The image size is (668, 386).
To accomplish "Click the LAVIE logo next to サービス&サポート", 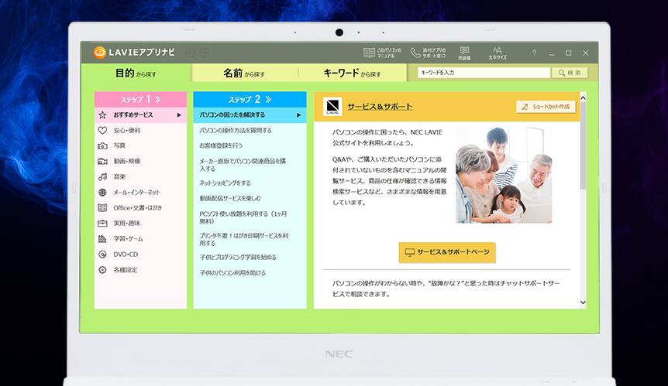I will pyautogui.click(x=332, y=106).
